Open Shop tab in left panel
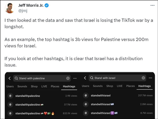The height and width of the screenshot is (119, 158). click(x=34, y=86)
